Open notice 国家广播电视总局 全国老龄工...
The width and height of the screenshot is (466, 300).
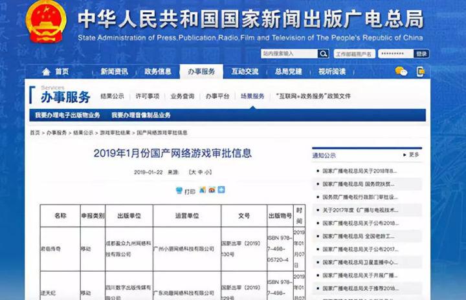(359, 237)
